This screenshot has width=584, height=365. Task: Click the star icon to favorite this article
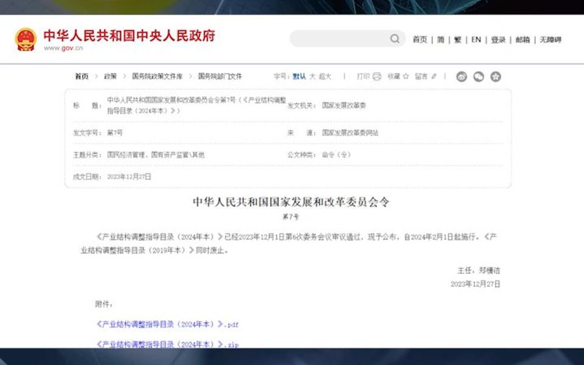(x=406, y=76)
